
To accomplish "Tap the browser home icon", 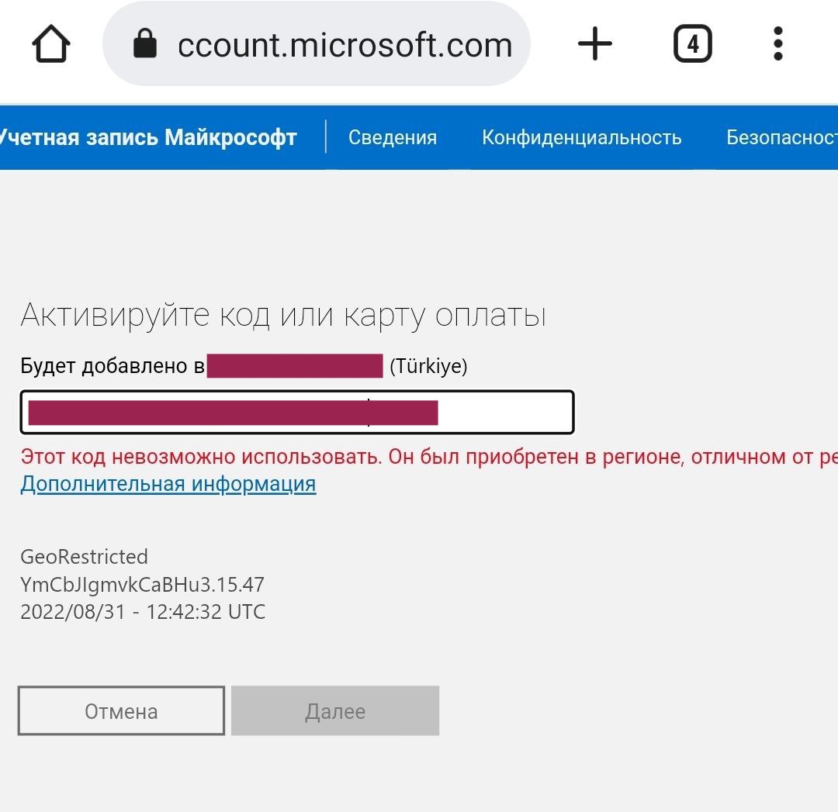I will pyautogui.click(x=51, y=44).
